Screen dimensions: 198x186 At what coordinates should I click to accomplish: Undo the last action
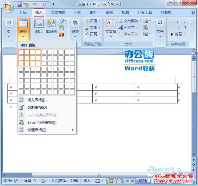coord(35,5)
